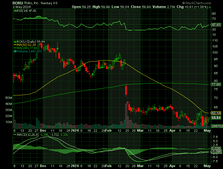This screenshot has height=169, width=223.
Task: Click the 65 label on price axis
Action: 216,107
